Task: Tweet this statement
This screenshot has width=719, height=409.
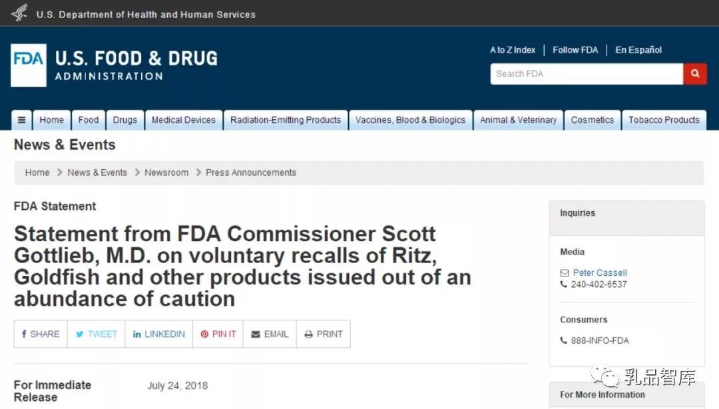Action: [97, 334]
